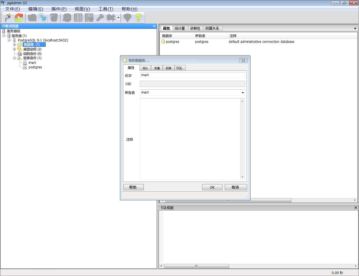Open the 所有者 owner dropdown in dialog
The width and height of the screenshot is (359, 276).
tap(243, 92)
